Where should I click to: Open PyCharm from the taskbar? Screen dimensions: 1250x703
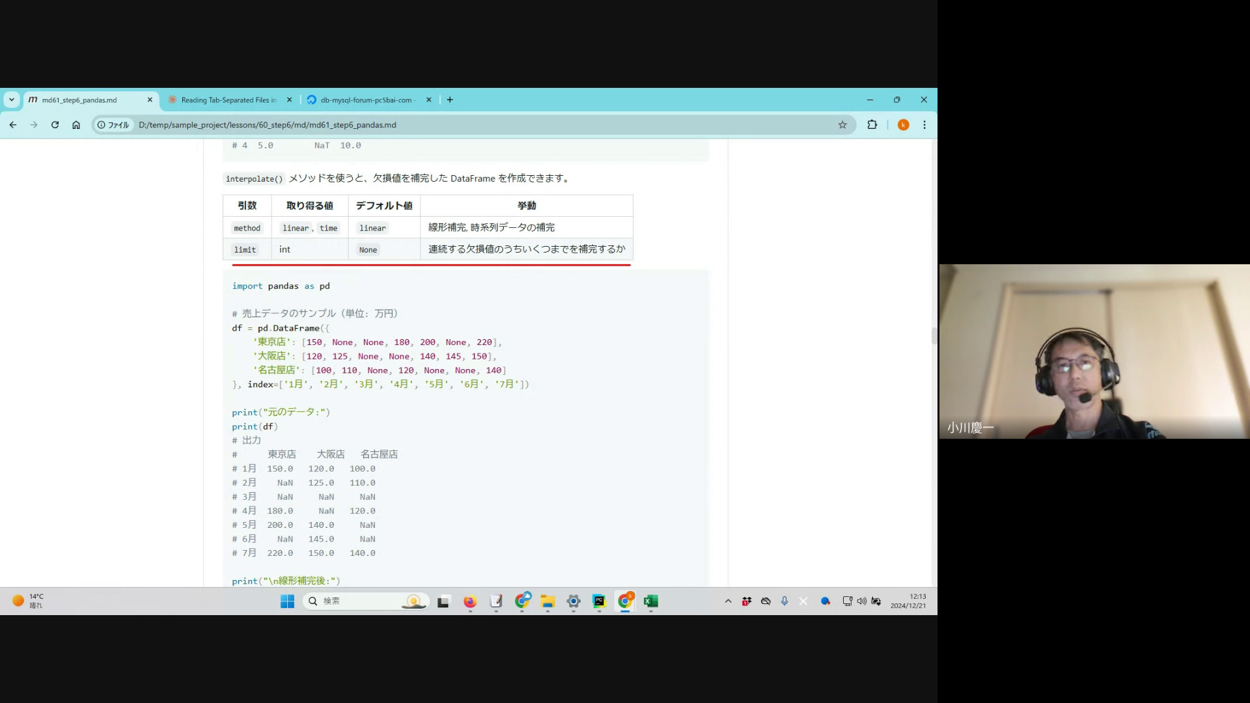click(x=599, y=601)
